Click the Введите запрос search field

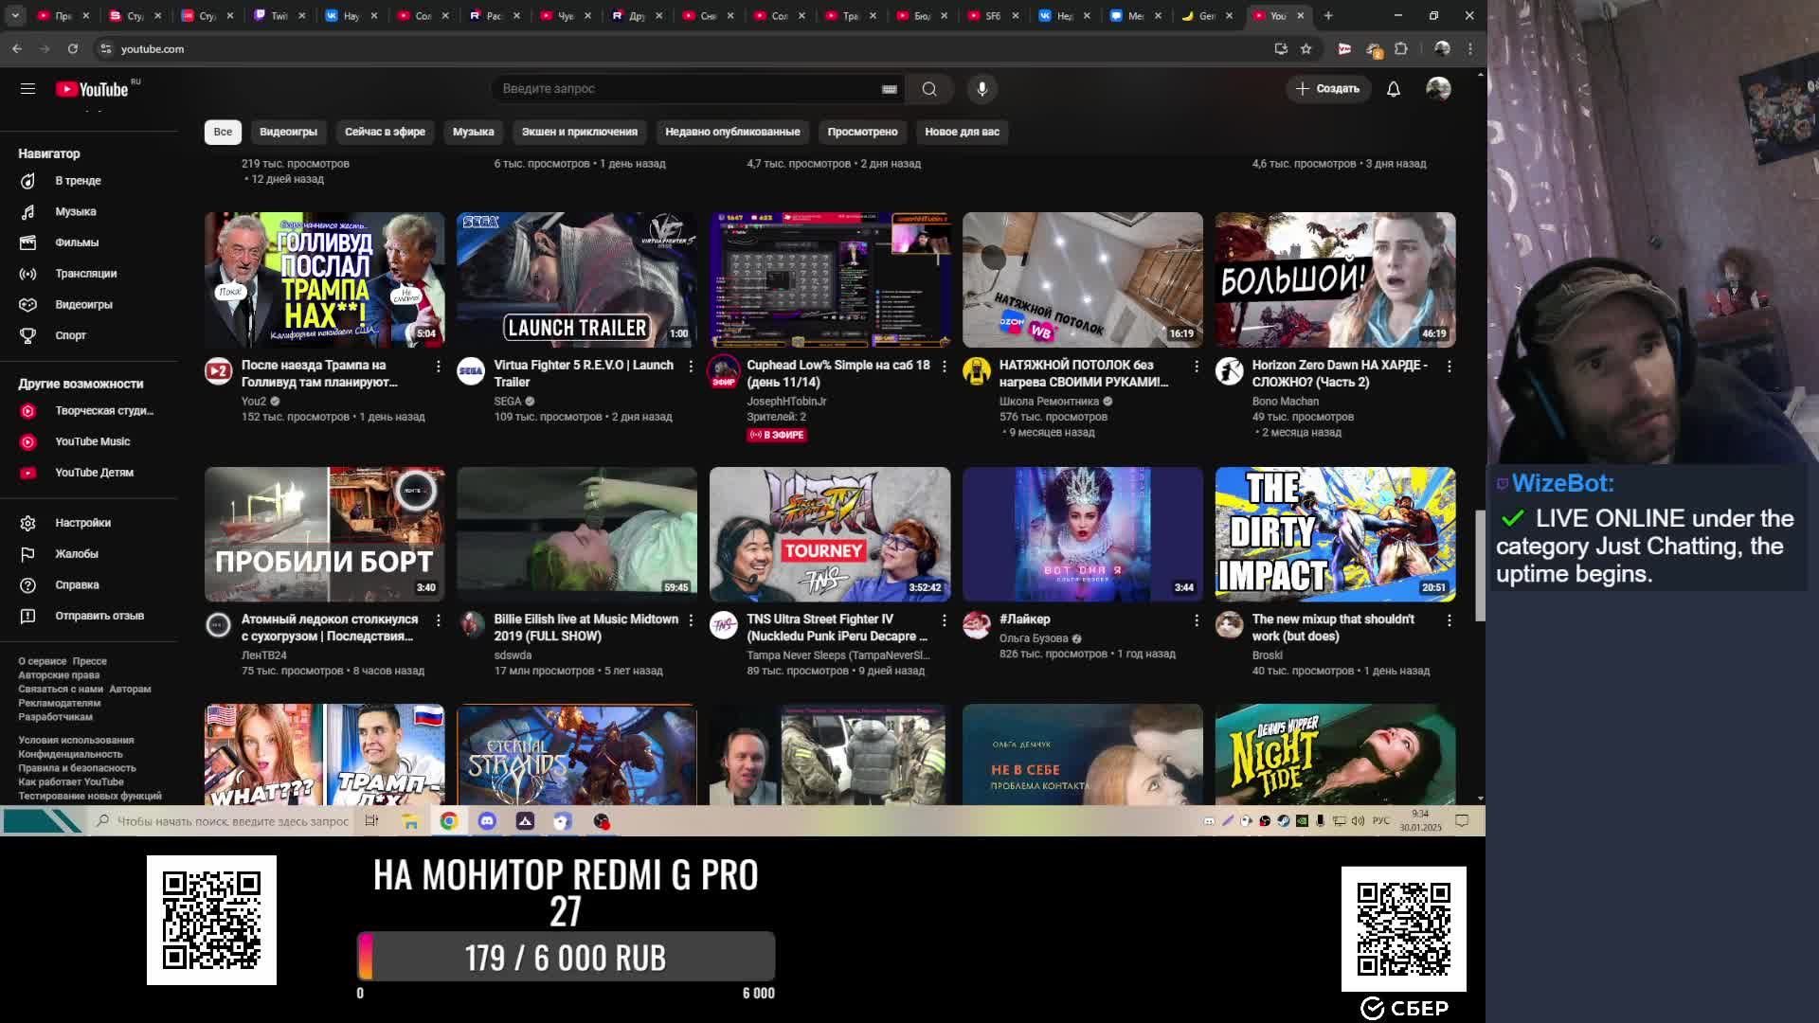tap(682, 88)
